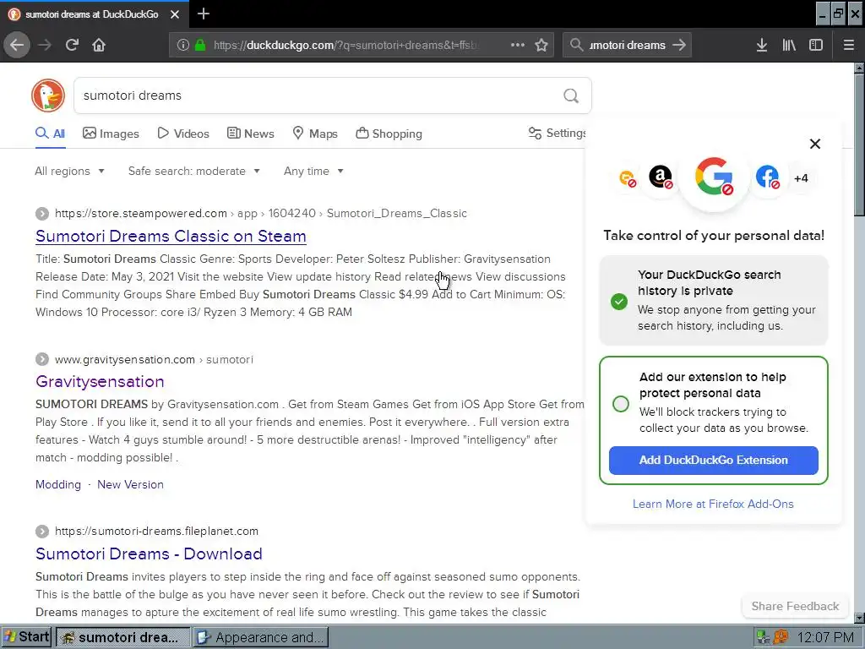This screenshot has width=865, height=649.
Task: Click the security shield tray icon
Action: pos(781,637)
